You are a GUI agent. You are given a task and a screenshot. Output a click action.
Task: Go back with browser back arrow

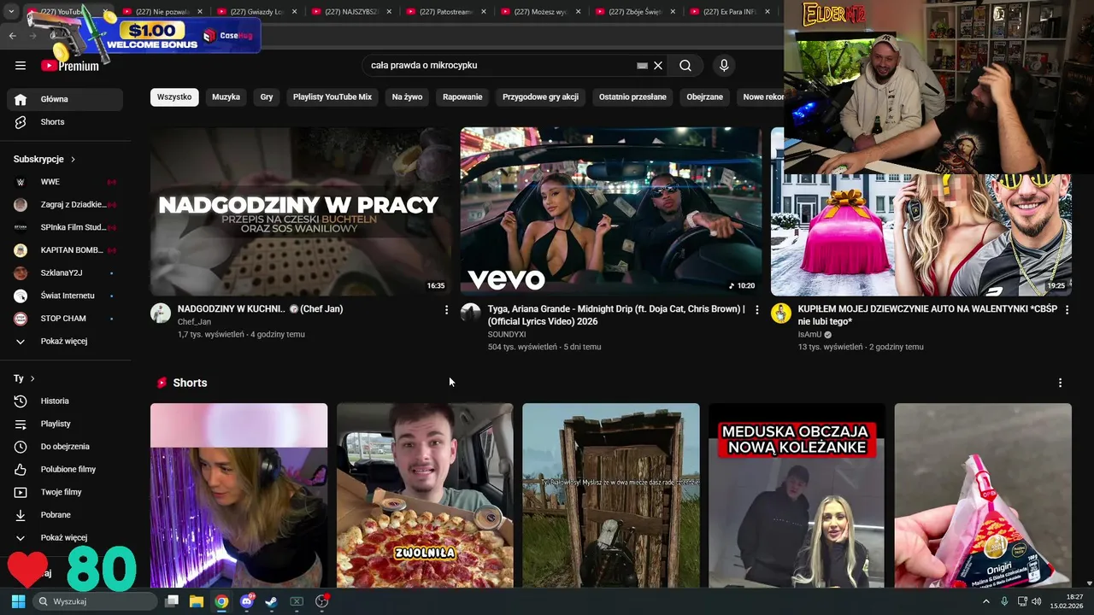coord(12,36)
